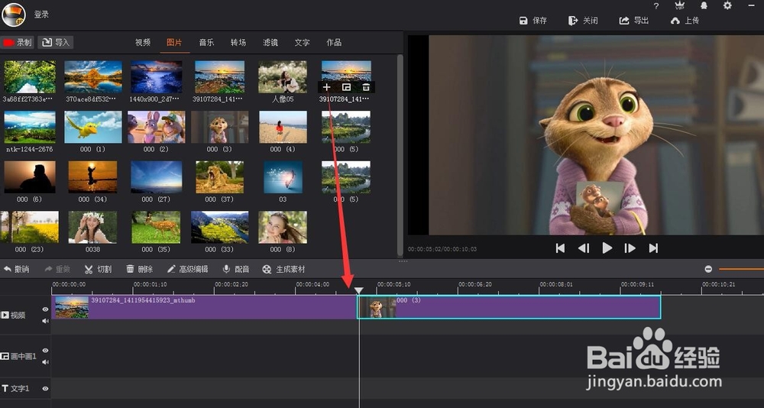Screen dimensions: 764x408
Task: Open the help question mark icon
Action: [656, 6]
